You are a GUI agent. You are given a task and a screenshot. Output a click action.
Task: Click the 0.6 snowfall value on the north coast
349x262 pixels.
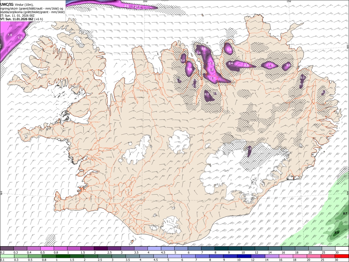(203, 49)
